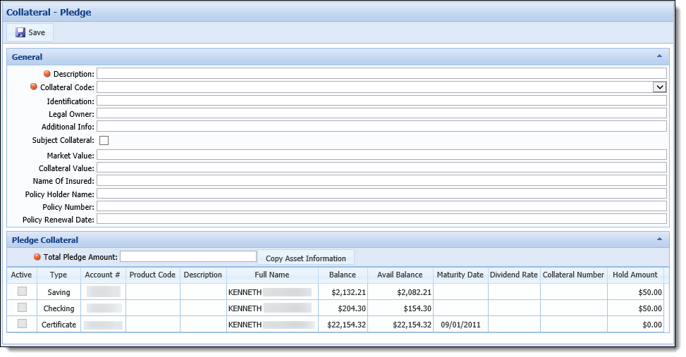Click the Full Name column header
The height and width of the screenshot is (357, 686).
[272, 275]
